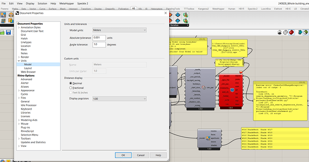The height and width of the screenshot is (162, 309).
Task: Click the Document Properties dialog title icon
Action: click(17, 13)
